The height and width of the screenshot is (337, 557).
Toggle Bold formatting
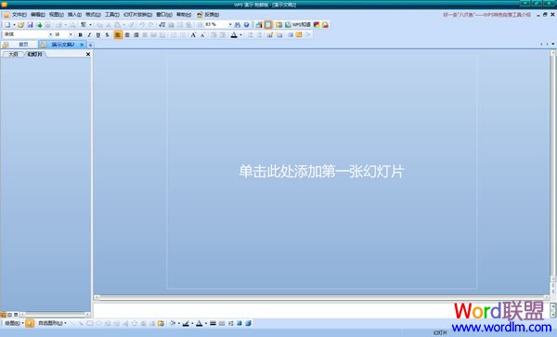click(80, 34)
